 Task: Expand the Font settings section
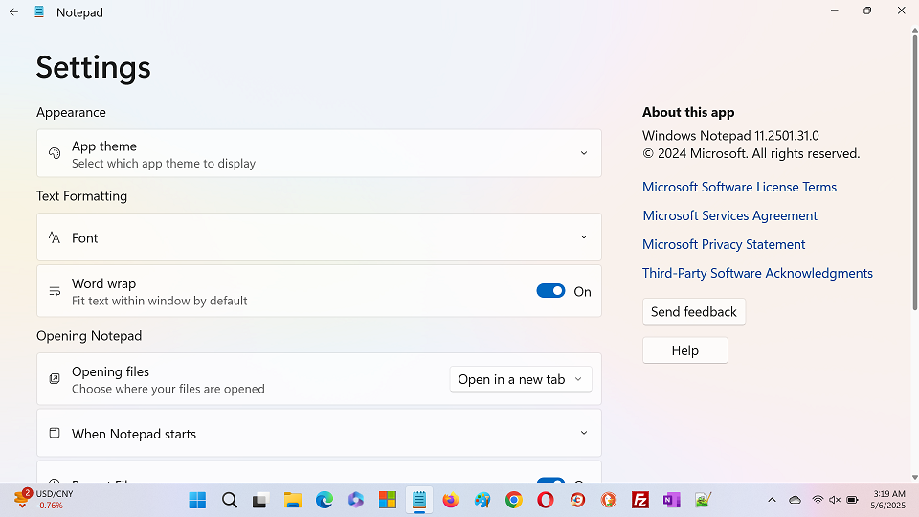(584, 237)
